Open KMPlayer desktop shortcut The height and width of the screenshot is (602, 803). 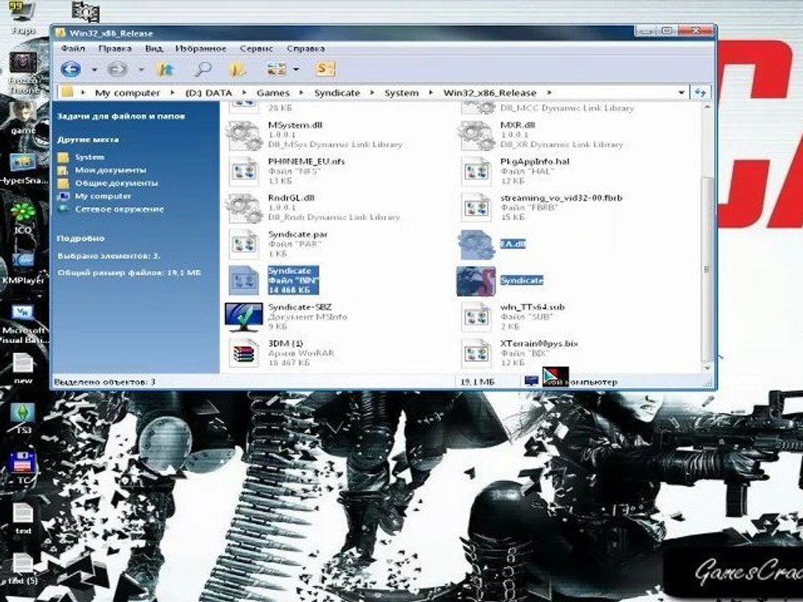click(23, 269)
